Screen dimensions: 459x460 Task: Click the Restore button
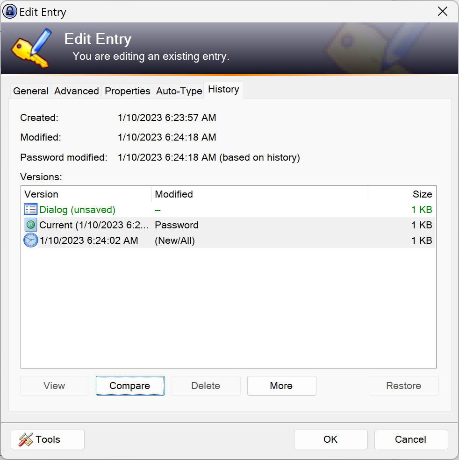[x=404, y=386]
